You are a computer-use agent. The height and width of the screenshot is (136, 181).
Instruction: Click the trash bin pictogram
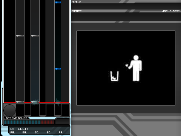(114, 76)
